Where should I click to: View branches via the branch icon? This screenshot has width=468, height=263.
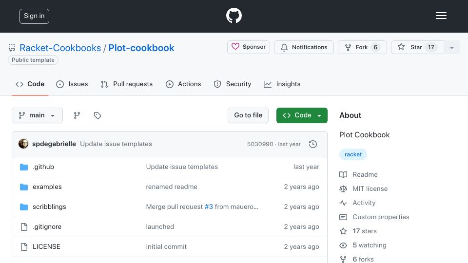[x=77, y=115]
